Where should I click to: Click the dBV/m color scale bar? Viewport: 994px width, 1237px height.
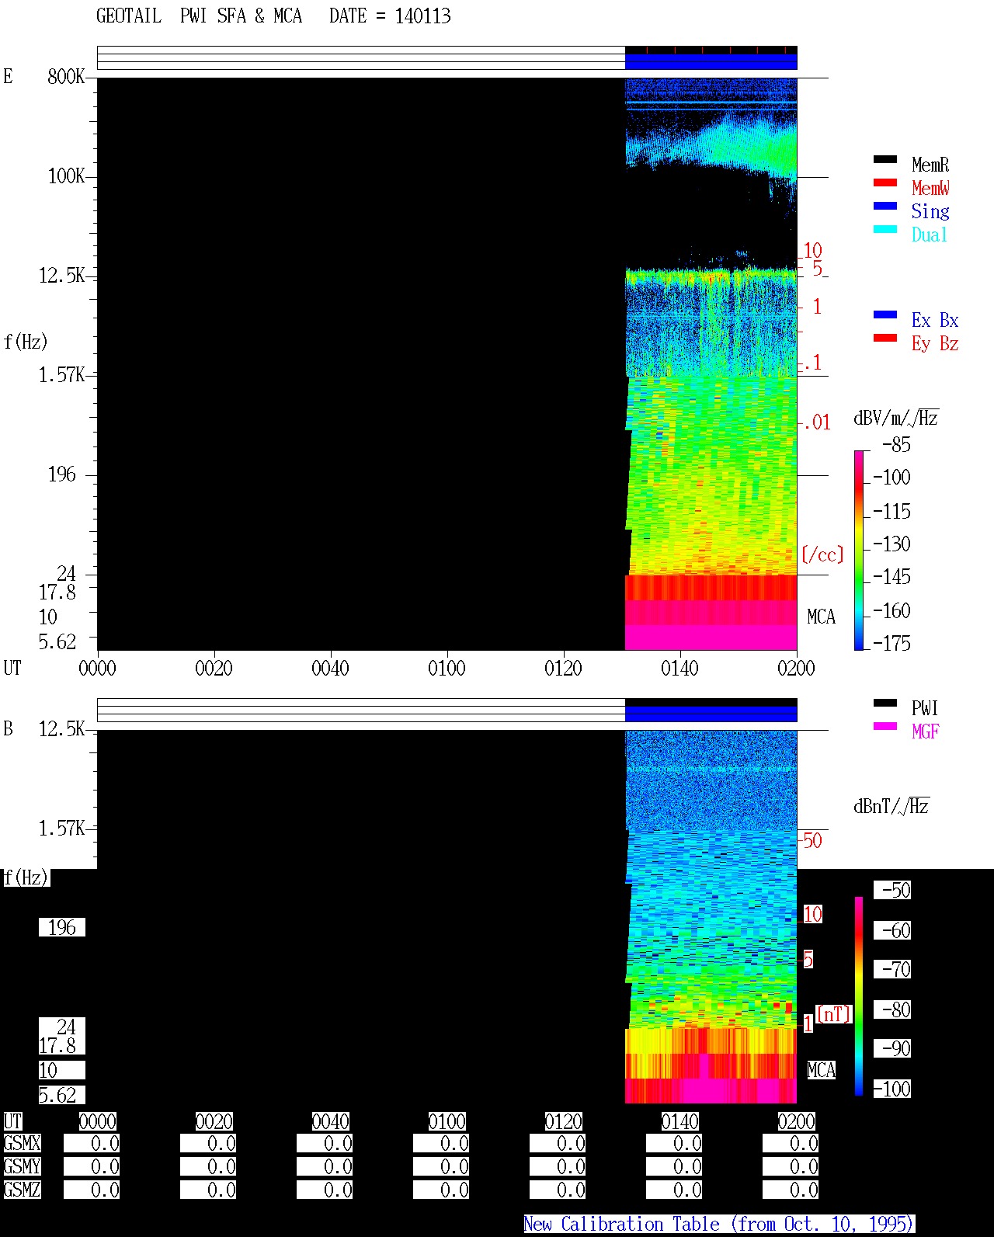point(859,550)
